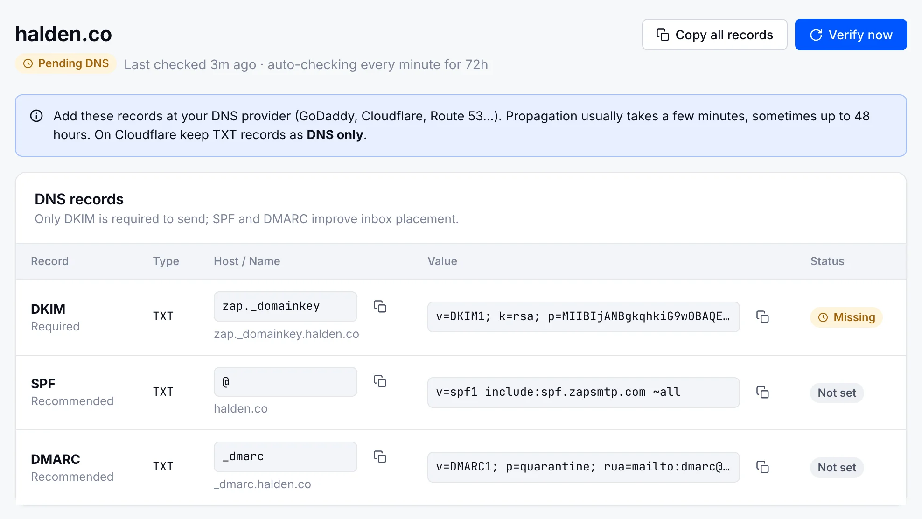Select the v=DMARC1 value field
Screen dimensions: 922x519
pyautogui.click(x=583, y=467)
